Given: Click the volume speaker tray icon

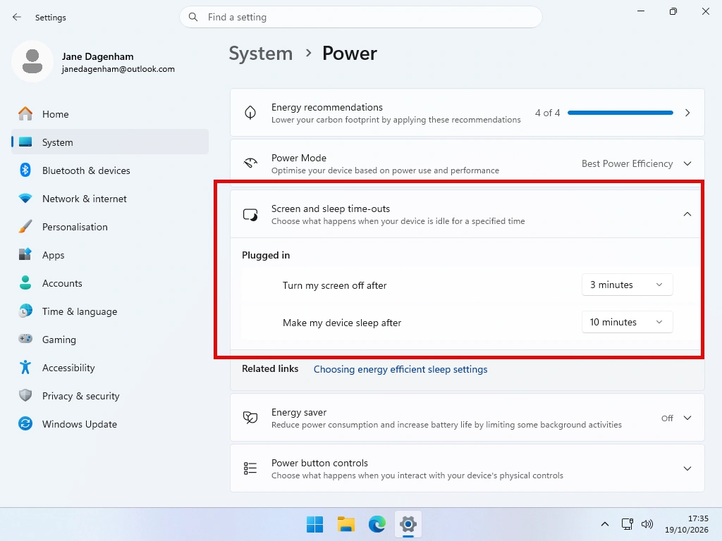Looking at the screenshot, I should click(647, 524).
